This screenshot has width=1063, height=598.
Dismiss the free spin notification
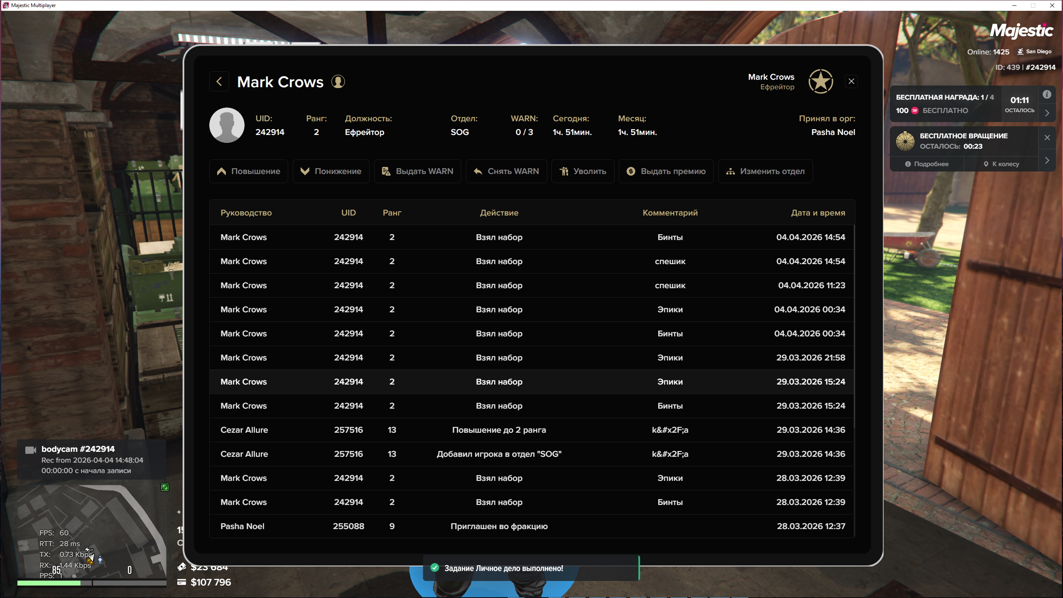click(1047, 137)
